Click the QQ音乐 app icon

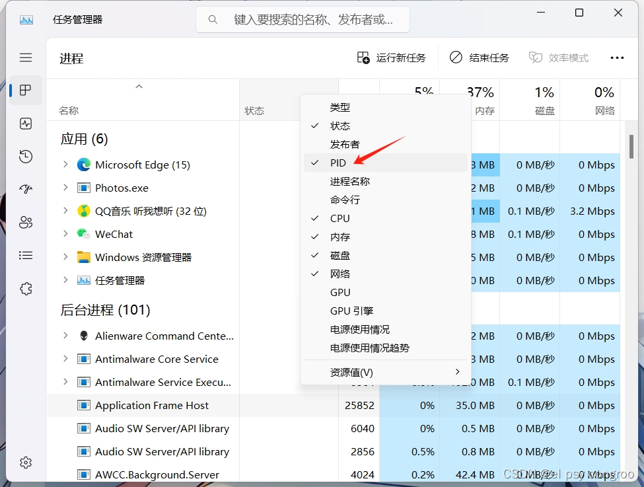coord(84,211)
